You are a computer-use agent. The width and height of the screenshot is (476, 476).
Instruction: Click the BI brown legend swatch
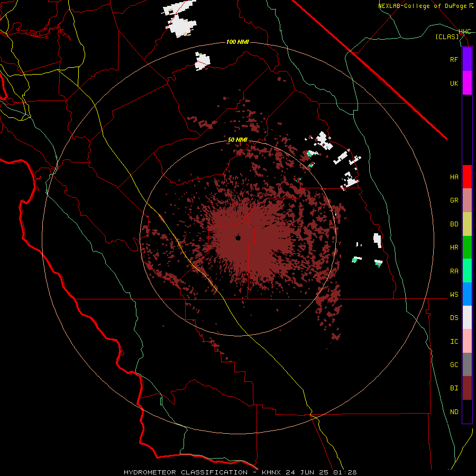(467, 388)
